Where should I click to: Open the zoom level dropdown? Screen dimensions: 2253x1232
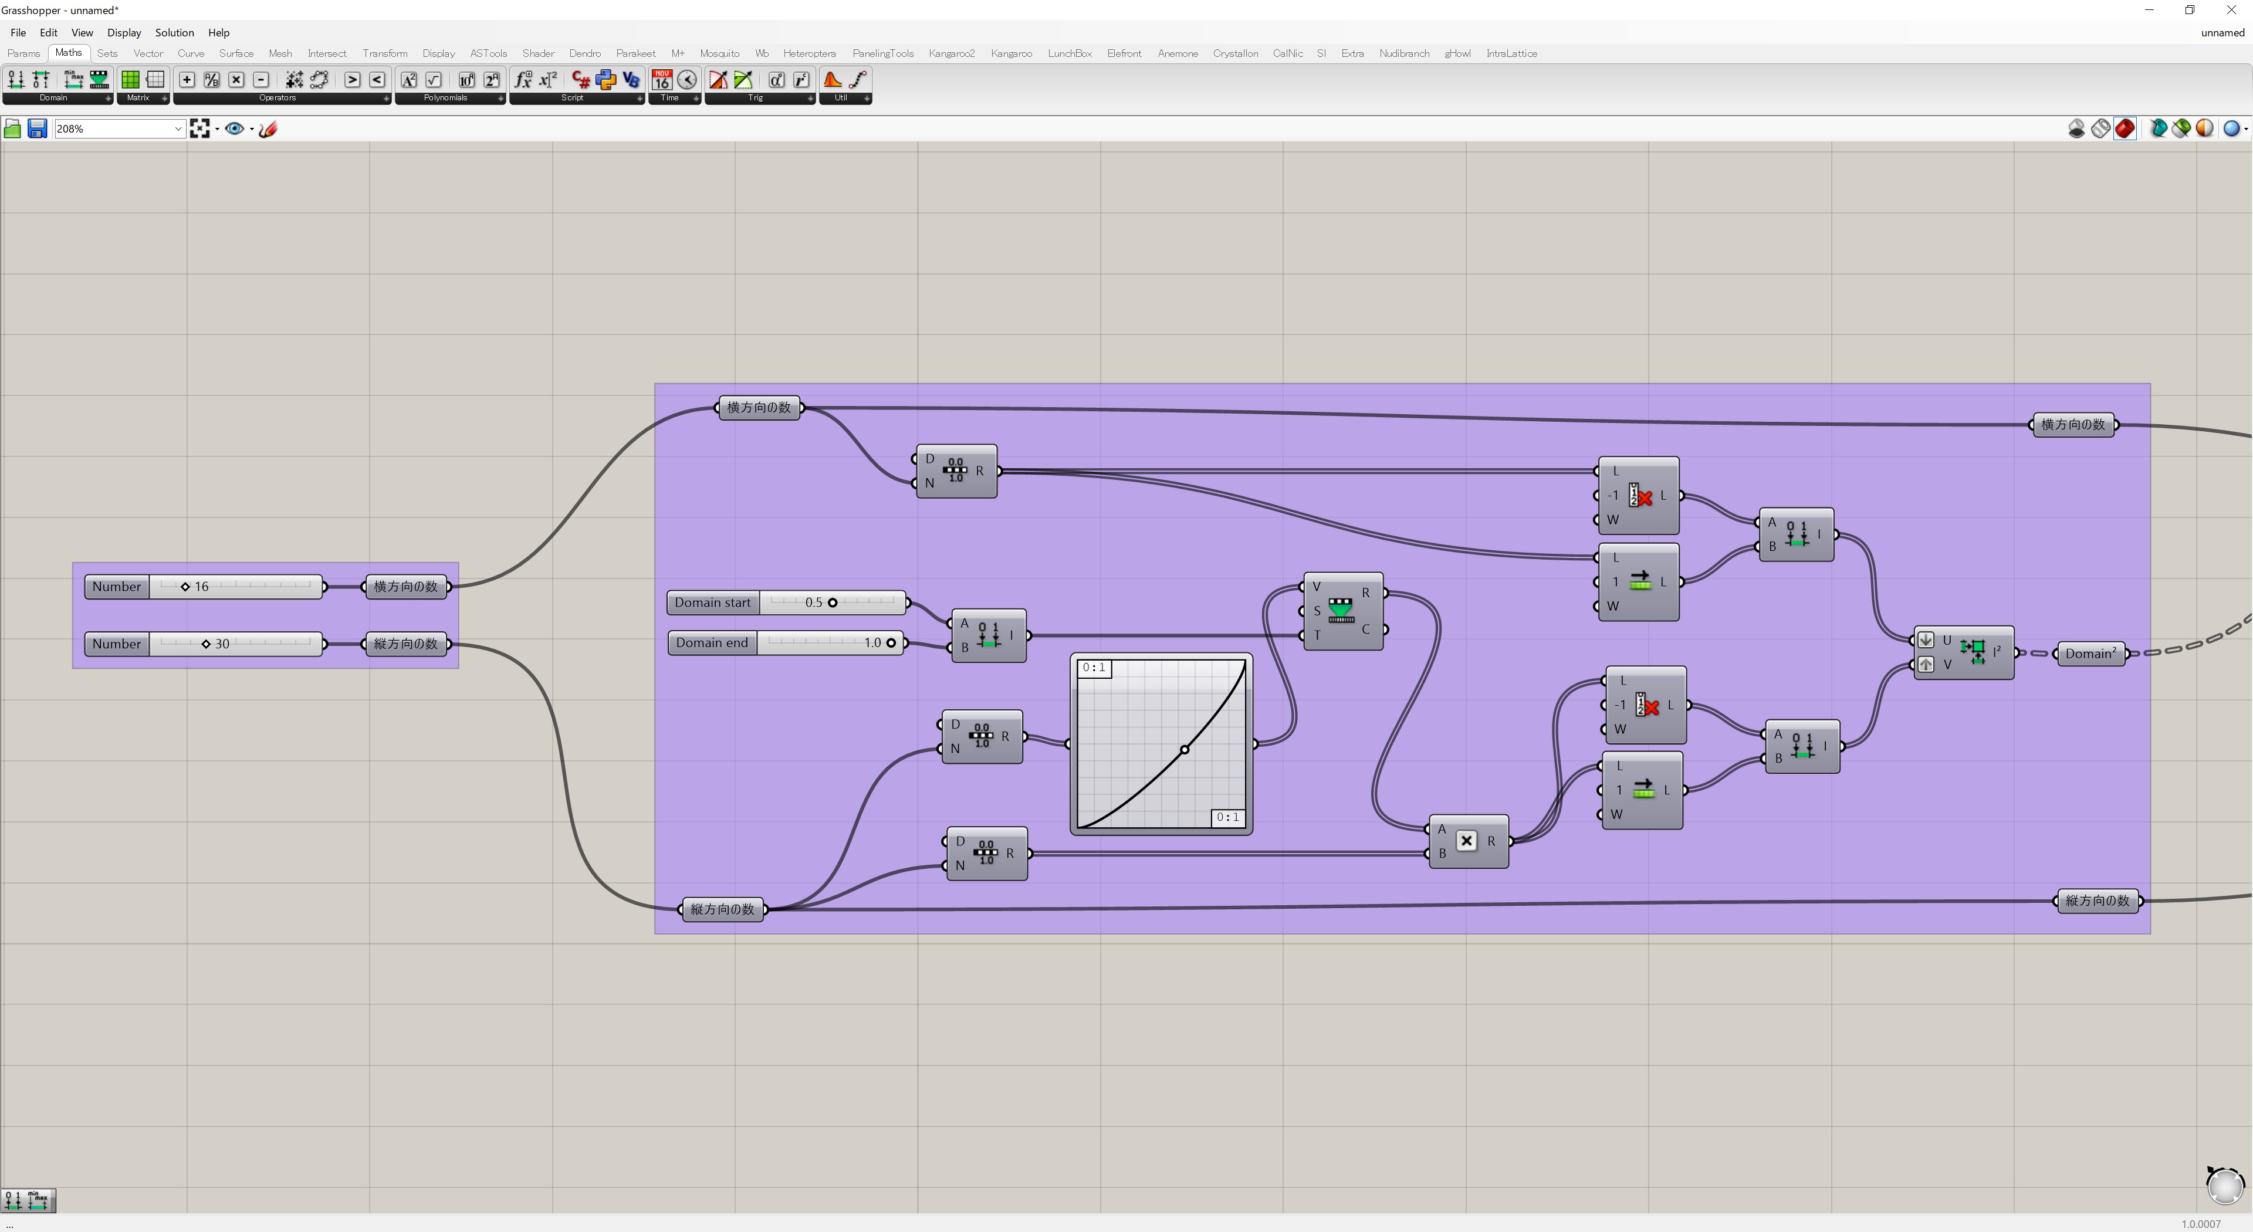point(178,130)
